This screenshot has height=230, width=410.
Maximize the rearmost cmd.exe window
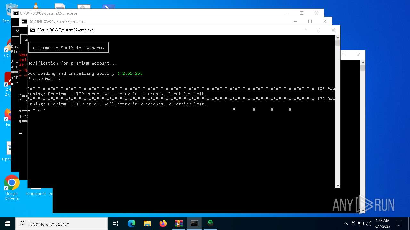(x=302, y=13)
